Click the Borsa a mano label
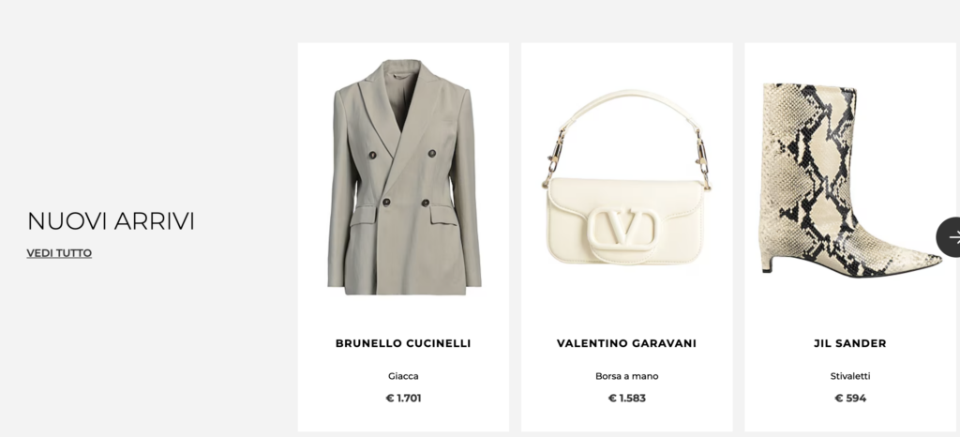Viewport: 960px width, 437px height. (x=627, y=376)
